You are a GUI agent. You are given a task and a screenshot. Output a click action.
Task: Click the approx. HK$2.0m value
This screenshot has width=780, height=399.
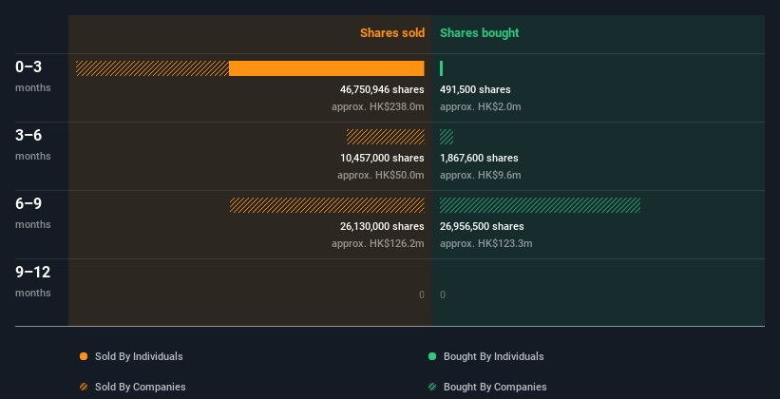pos(481,106)
